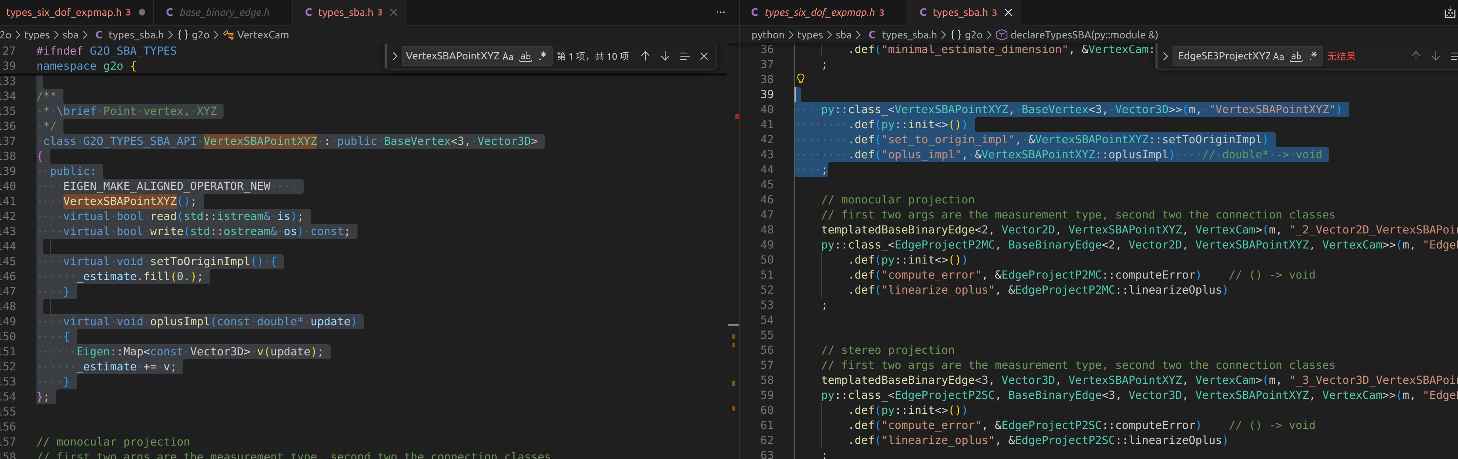Image resolution: width=1458 pixels, height=459 pixels.
Task: Go to next match in left find widget
Action: pyautogui.click(x=665, y=56)
